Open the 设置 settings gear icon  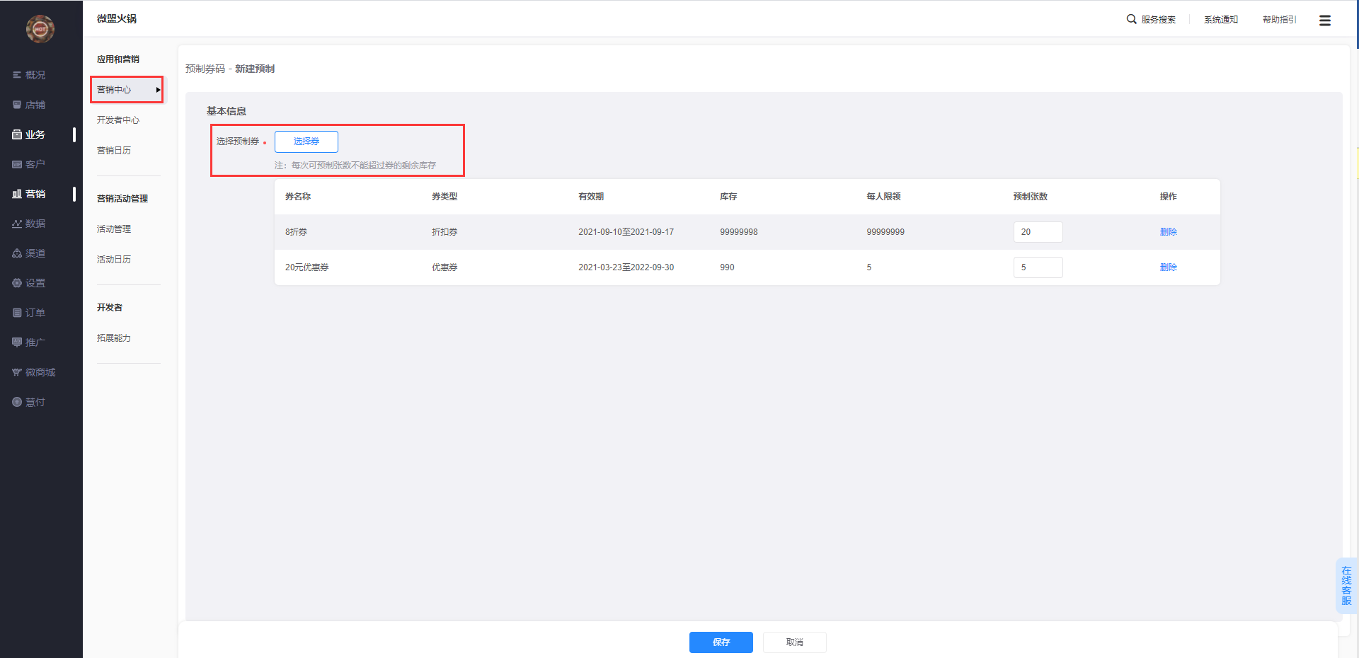17,283
